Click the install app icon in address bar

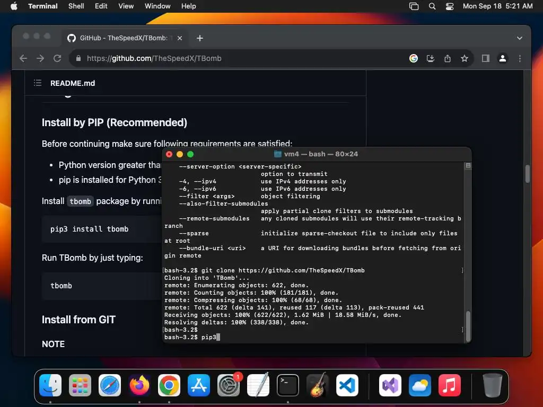click(431, 58)
